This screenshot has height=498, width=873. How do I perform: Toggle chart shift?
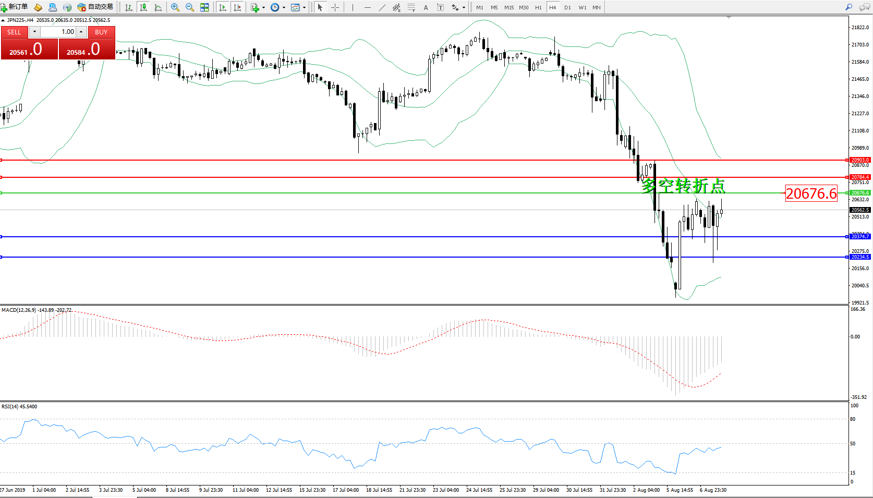click(x=237, y=7)
